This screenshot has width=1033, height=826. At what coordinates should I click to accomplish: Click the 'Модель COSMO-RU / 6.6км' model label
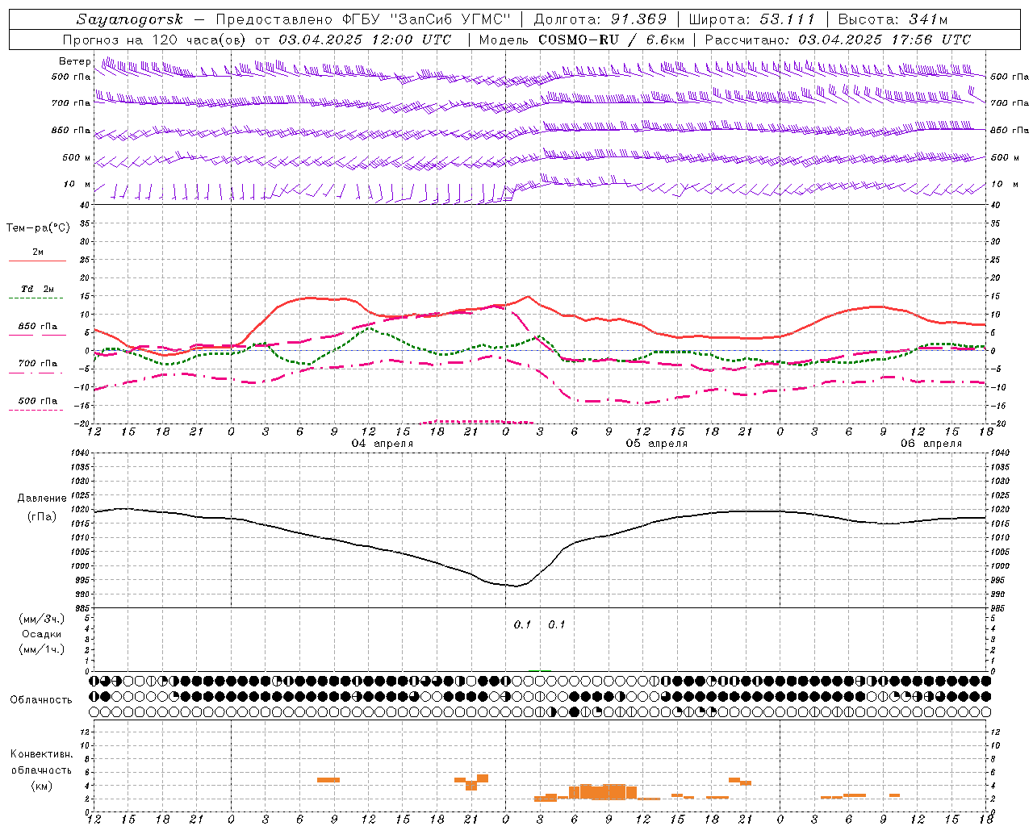click(x=582, y=40)
